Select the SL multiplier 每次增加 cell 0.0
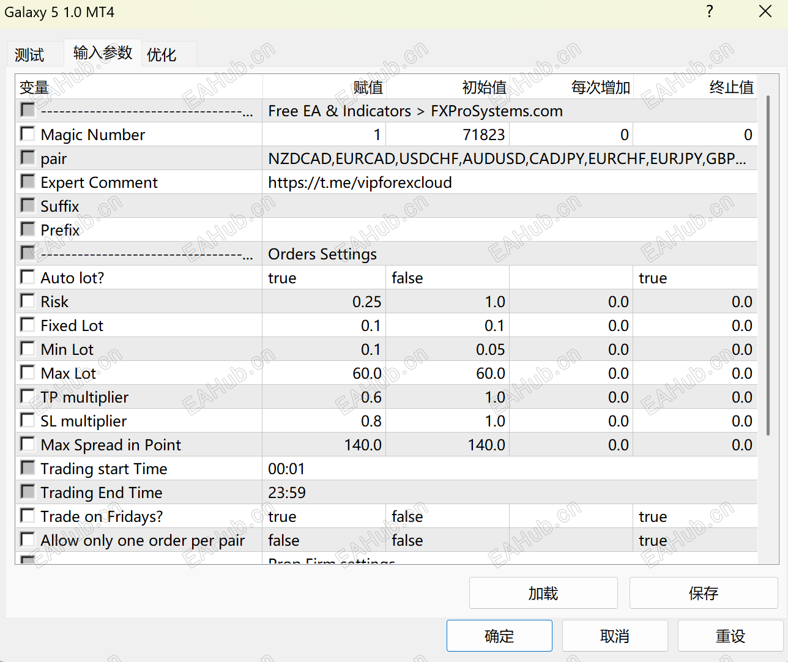788x662 pixels. click(x=571, y=421)
